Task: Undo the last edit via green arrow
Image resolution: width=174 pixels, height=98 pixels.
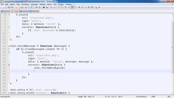Action: (36, 7)
